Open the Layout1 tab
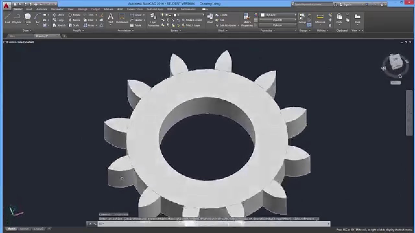 click(x=24, y=229)
